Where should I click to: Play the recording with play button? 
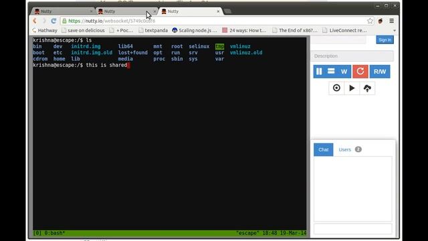352,88
